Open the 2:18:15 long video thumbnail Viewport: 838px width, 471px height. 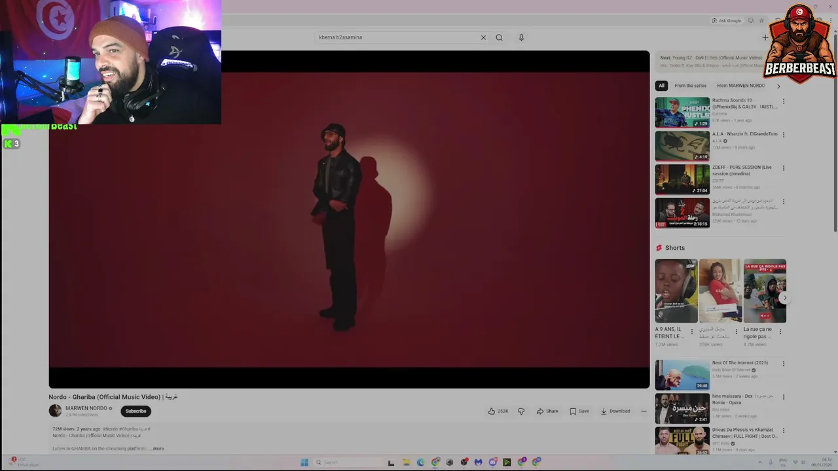click(682, 213)
